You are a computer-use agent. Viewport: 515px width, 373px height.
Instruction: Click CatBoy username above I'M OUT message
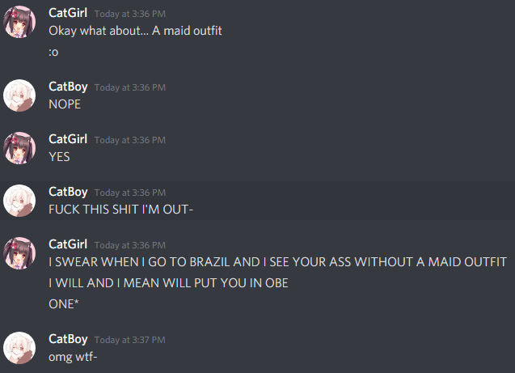point(68,192)
